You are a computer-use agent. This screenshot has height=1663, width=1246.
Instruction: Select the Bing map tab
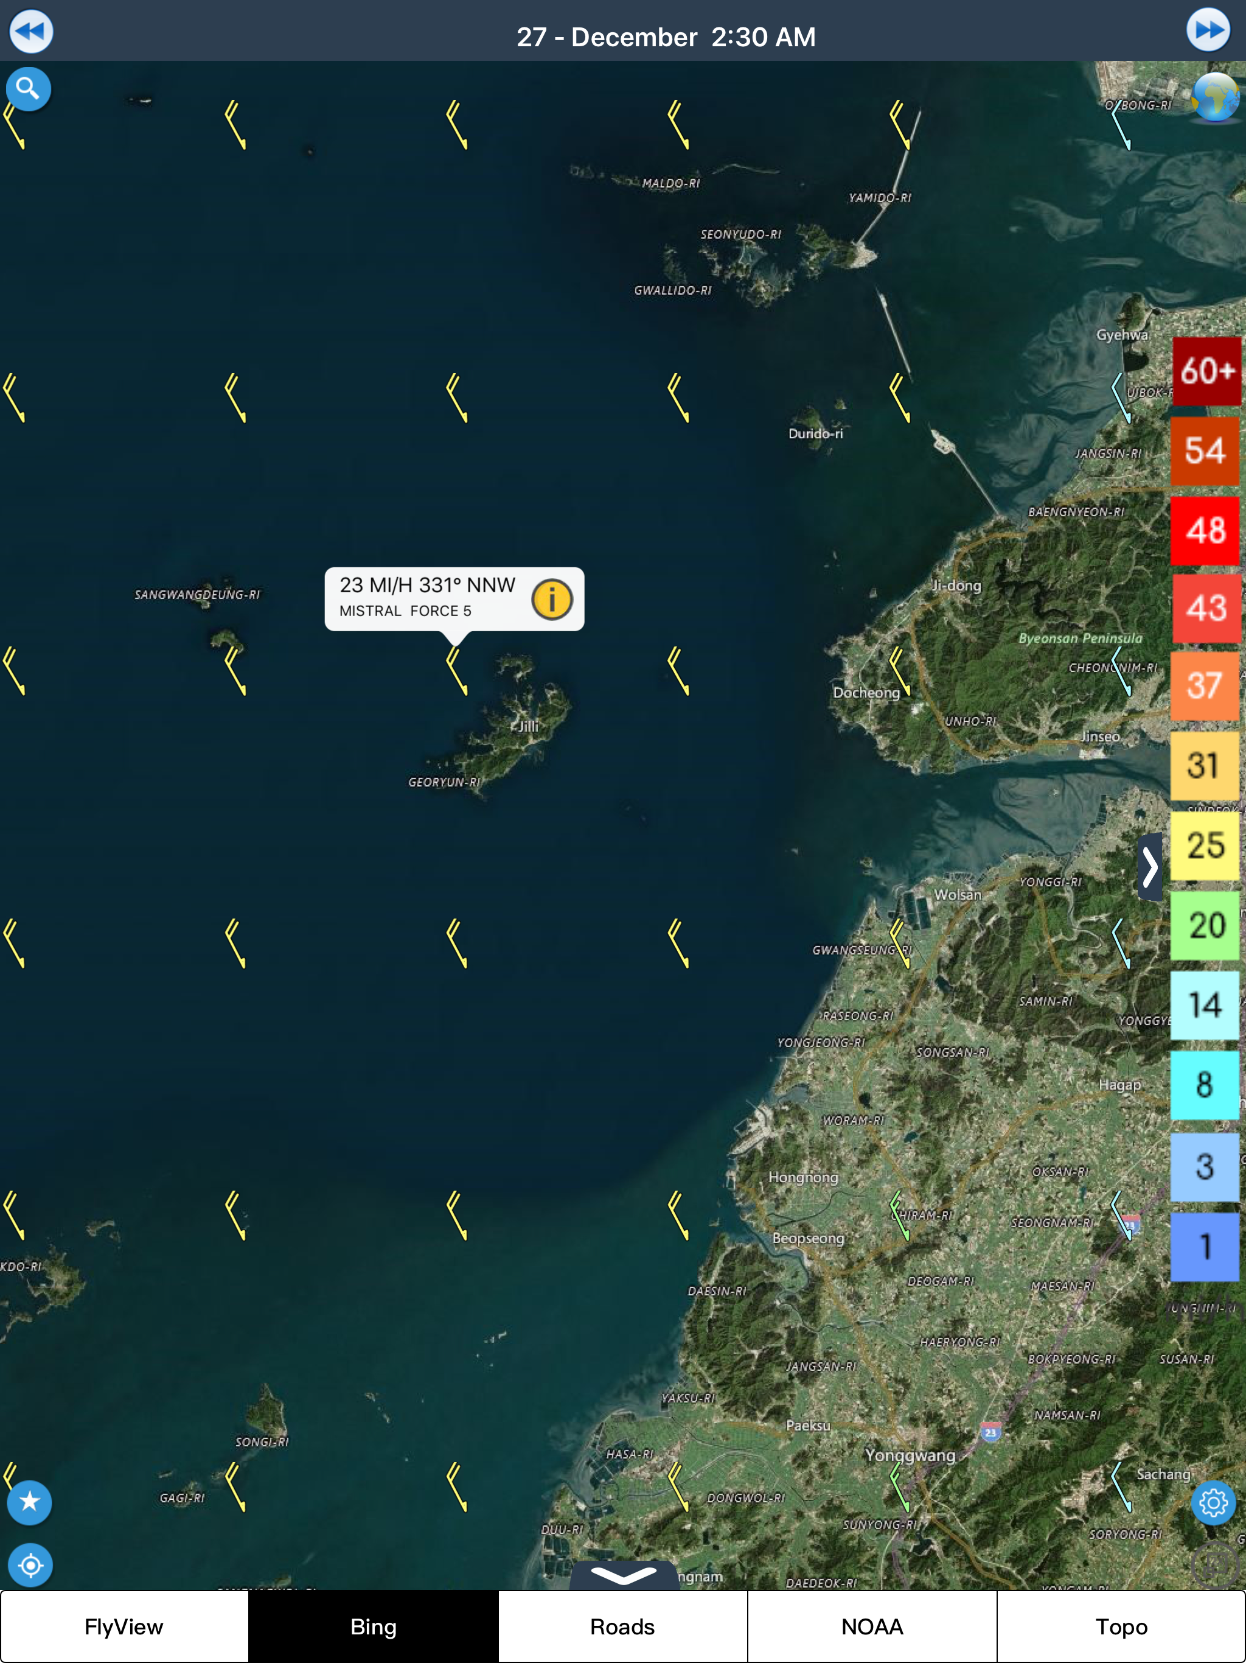point(374,1626)
